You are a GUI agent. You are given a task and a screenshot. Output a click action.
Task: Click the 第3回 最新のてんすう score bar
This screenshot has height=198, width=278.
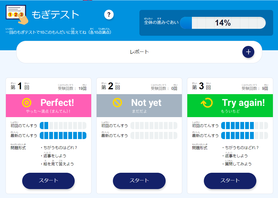point(244,135)
